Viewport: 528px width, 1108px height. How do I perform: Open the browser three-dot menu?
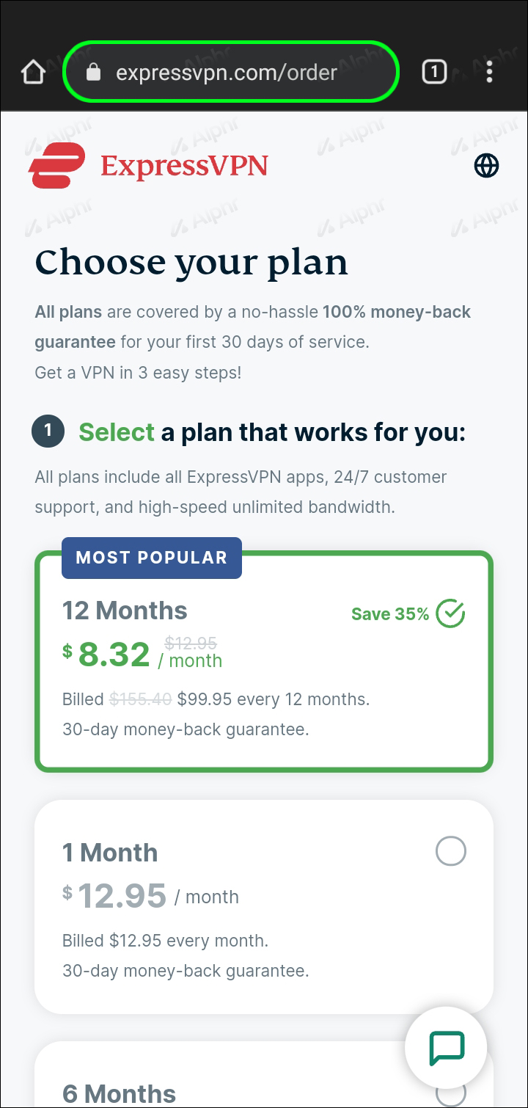click(x=489, y=72)
